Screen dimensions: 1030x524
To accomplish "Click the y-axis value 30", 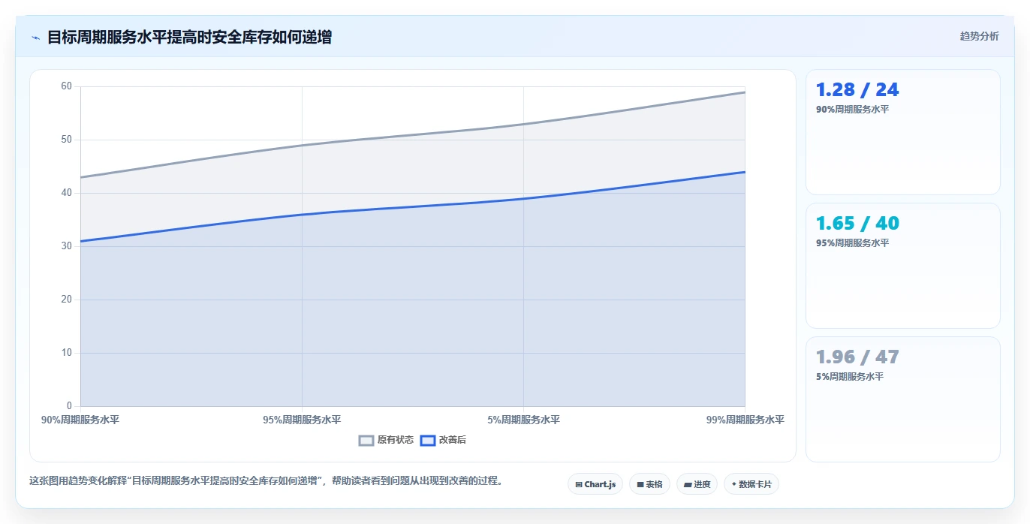I will [67, 246].
